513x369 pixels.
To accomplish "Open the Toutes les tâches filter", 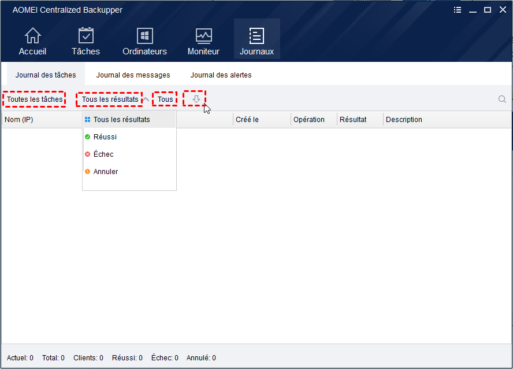I will click(35, 99).
